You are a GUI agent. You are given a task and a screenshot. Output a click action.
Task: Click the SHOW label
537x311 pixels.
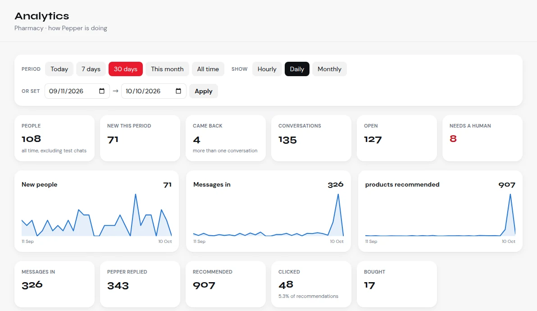(239, 69)
